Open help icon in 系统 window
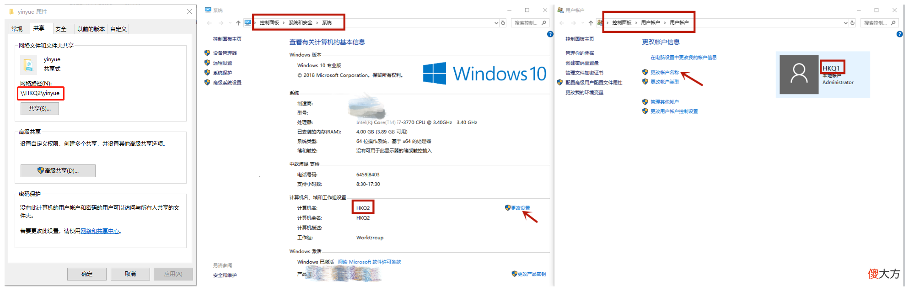The height and width of the screenshot is (291, 909). (x=550, y=34)
